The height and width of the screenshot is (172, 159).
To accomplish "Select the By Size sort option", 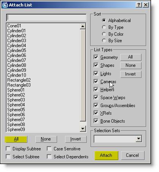I will 104,41.
